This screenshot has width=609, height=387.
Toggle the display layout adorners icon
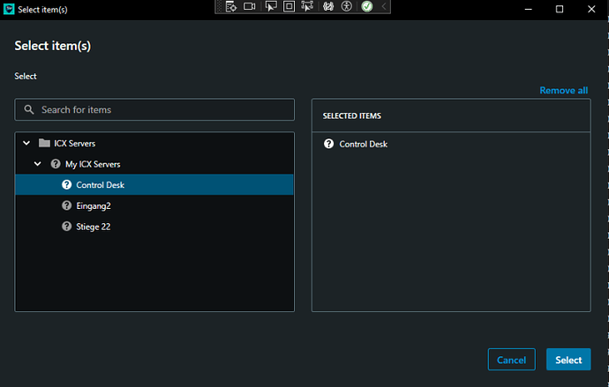(x=289, y=7)
